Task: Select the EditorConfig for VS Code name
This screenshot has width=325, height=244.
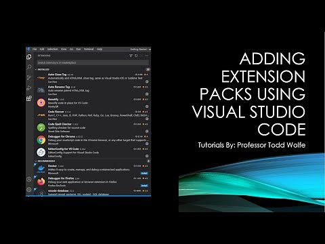Action: point(63,149)
